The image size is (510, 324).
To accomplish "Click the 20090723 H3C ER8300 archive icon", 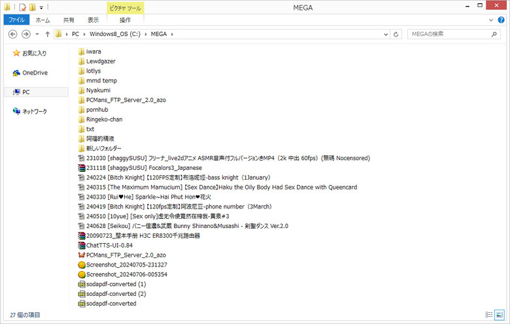I will [x=82, y=236].
